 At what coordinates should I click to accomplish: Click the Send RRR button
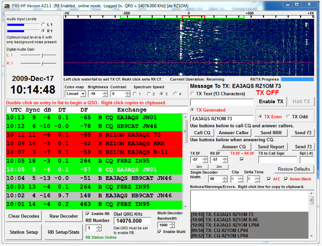[x=271, y=133]
